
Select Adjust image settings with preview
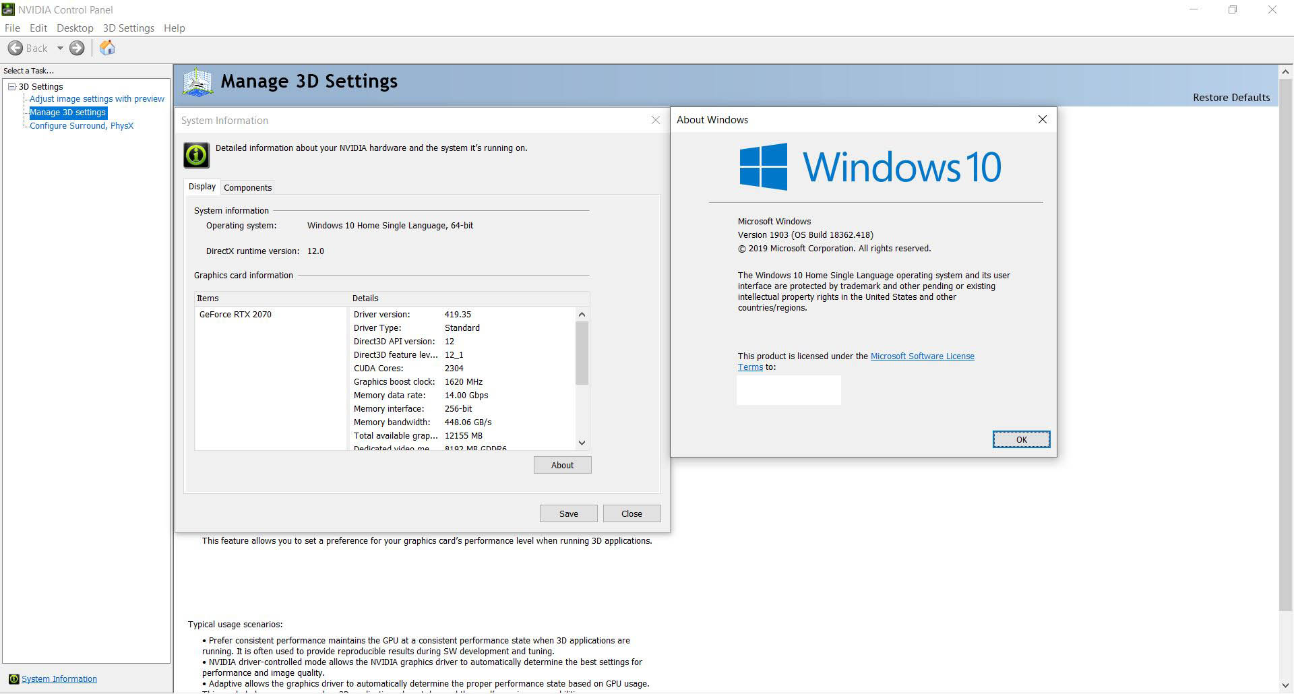coord(96,99)
